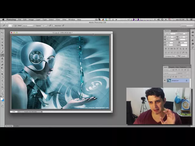The image size is (195, 146).
Task: Toggle Underline in the Character panel
Action: coord(183,49)
